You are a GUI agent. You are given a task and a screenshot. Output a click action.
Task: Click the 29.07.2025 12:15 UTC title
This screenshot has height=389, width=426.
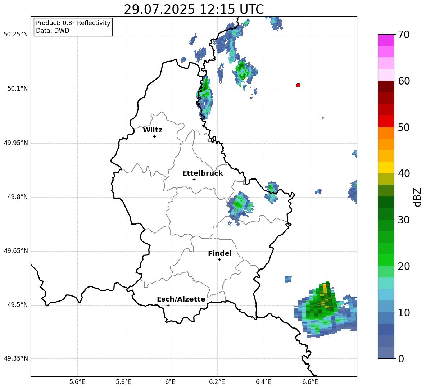click(x=194, y=9)
